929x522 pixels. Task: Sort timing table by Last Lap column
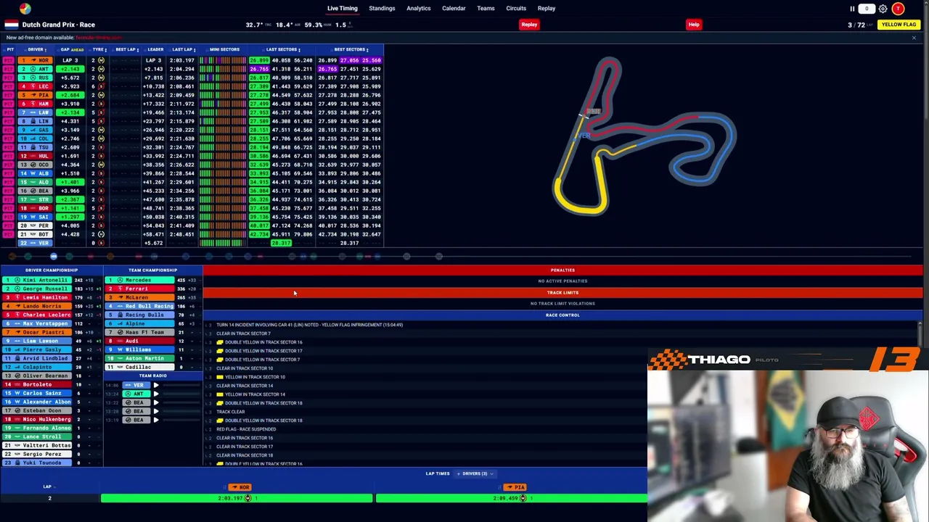pos(183,50)
